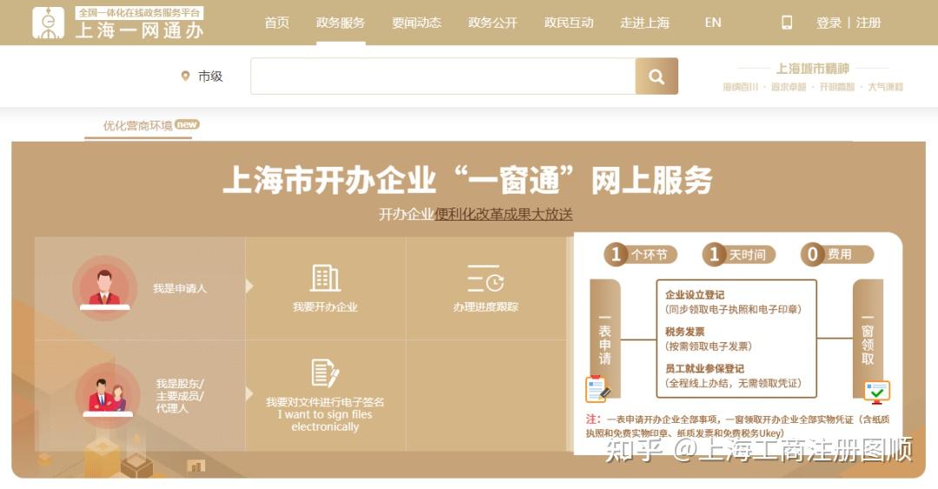Image resolution: width=938 pixels, height=489 pixels.
Task: Click the application form clipboard icon
Action: point(597,389)
